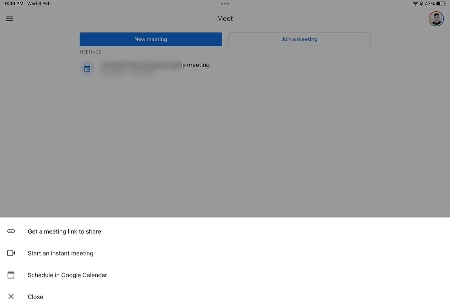Click the calendar icon in the bottom sheet

pos(11,275)
